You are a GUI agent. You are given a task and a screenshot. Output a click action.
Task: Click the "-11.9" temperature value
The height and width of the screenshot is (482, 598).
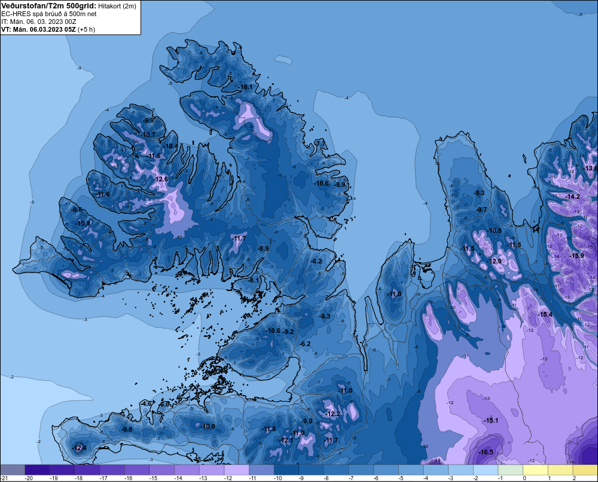pos(297,433)
